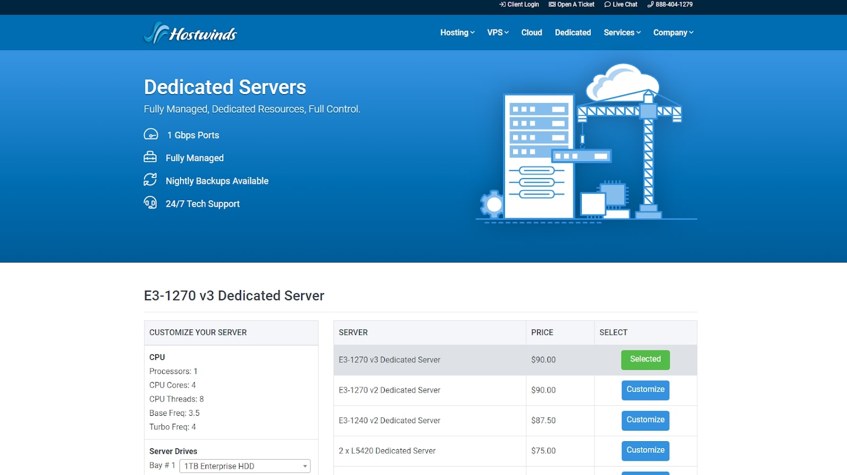The height and width of the screenshot is (475, 847).
Task: Customize the E3-1240 v2 Dedicated Server
Action: point(645,421)
